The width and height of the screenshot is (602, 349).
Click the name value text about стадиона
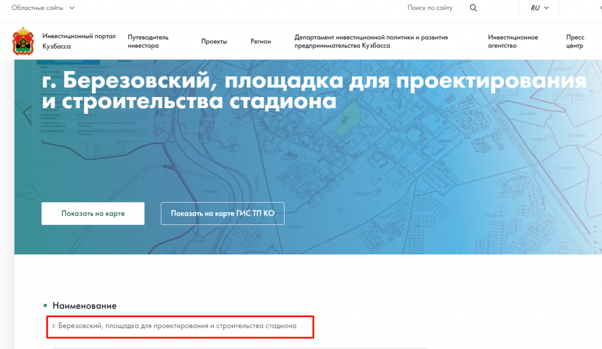point(174,326)
